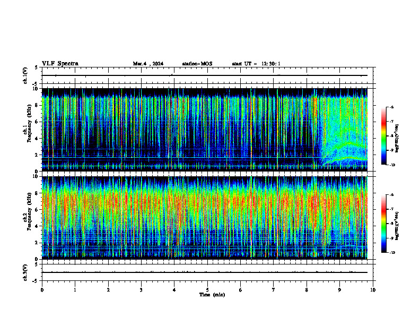Click the time axis tick label "4"
The height and width of the screenshot is (325, 420).
174,290
